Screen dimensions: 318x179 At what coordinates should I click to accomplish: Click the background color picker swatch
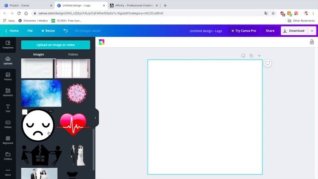[101, 42]
